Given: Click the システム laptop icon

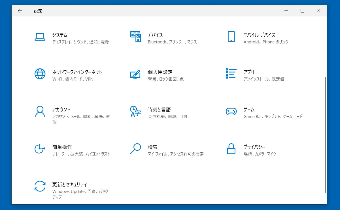Looking at the screenshot, I should point(40,37).
